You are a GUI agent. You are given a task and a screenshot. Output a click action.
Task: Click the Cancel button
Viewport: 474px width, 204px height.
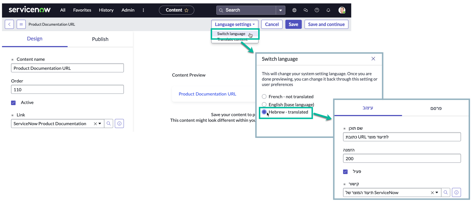pyautogui.click(x=272, y=24)
